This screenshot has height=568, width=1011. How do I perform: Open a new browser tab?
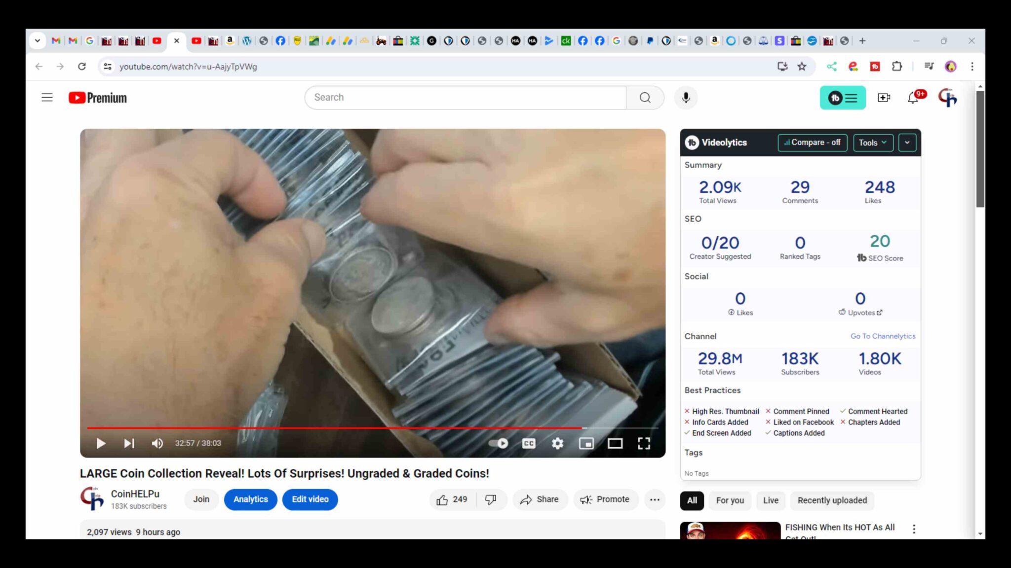click(862, 41)
